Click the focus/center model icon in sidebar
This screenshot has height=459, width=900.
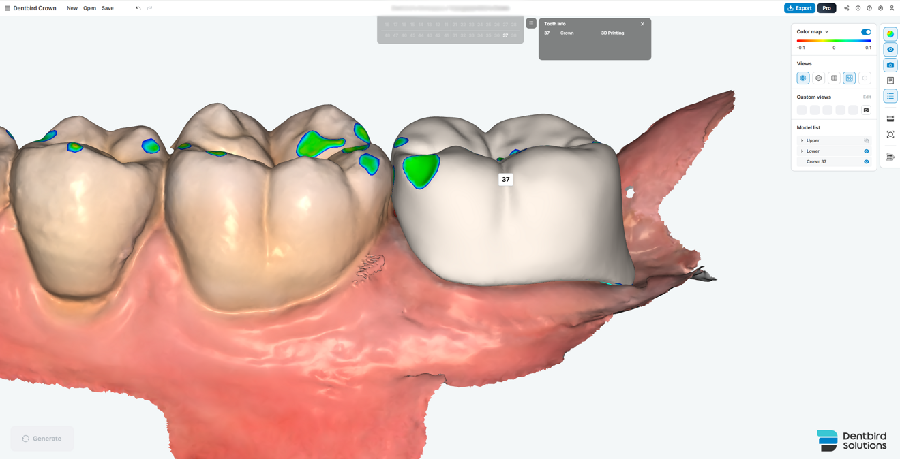890,134
